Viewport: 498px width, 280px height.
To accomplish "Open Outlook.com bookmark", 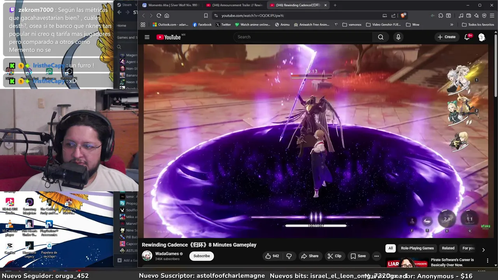I will 170,24.
